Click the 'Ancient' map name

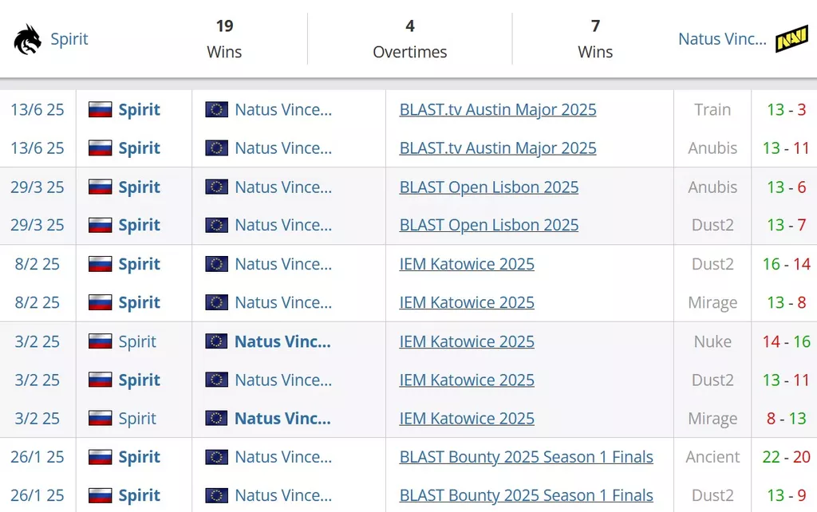point(712,457)
